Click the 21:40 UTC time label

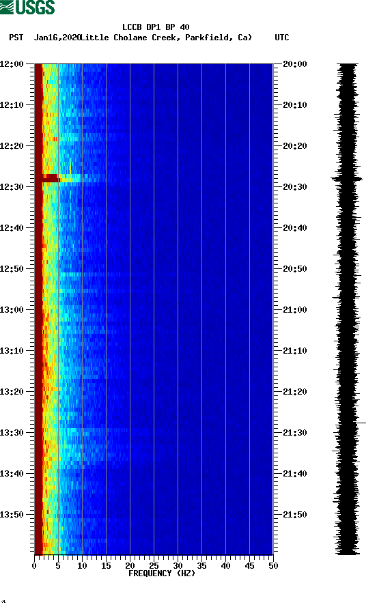click(295, 473)
